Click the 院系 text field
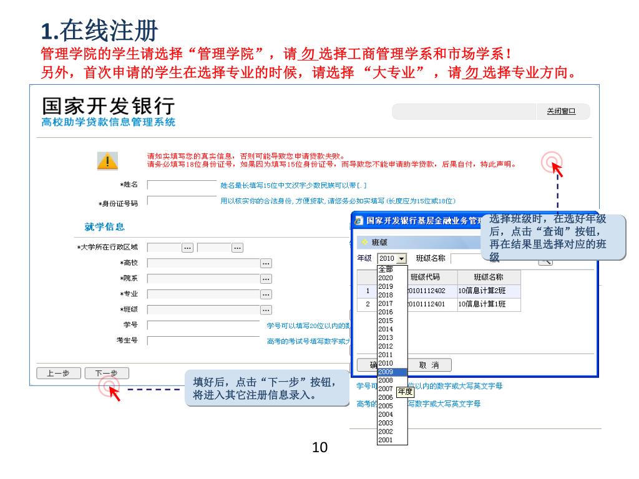Screen dimensions: 639x479 tap(204, 279)
